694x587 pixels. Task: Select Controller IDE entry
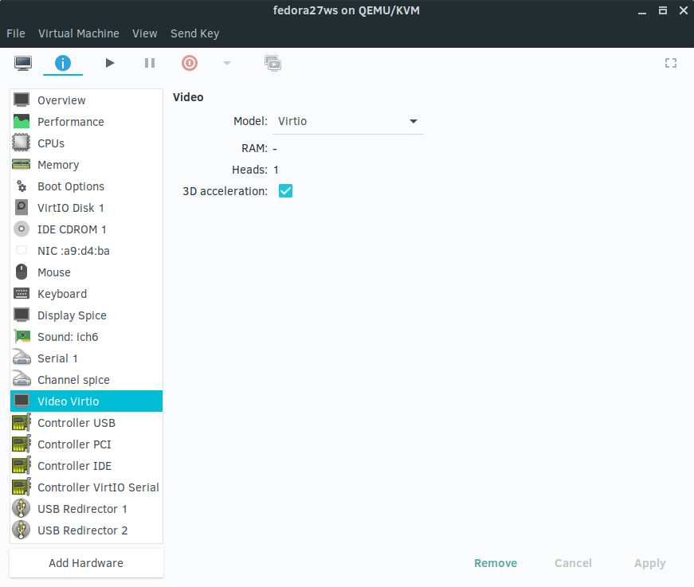click(x=86, y=466)
